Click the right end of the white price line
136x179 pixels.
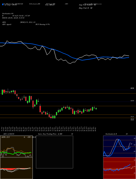pos(129,56)
